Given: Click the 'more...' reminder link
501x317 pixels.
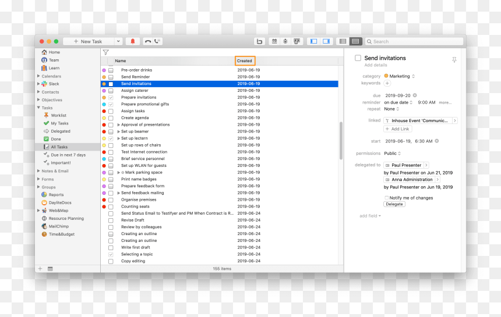Looking at the screenshot, I should [x=445, y=102].
